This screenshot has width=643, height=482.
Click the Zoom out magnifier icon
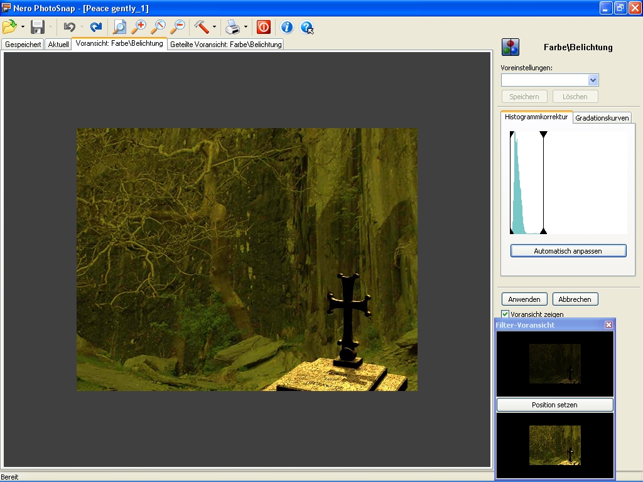point(178,27)
